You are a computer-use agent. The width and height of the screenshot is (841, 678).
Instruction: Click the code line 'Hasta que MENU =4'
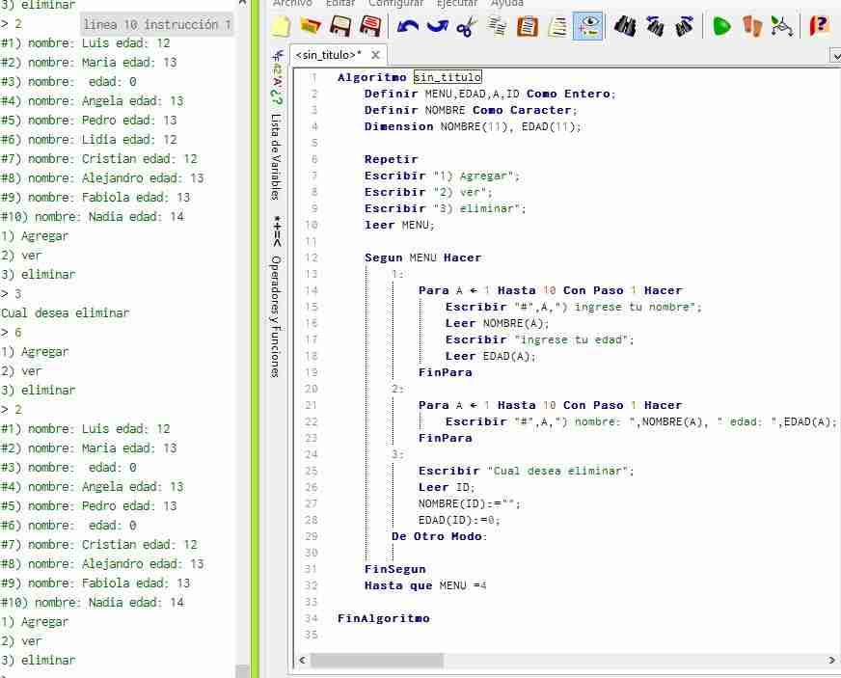(x=425, y=585)
